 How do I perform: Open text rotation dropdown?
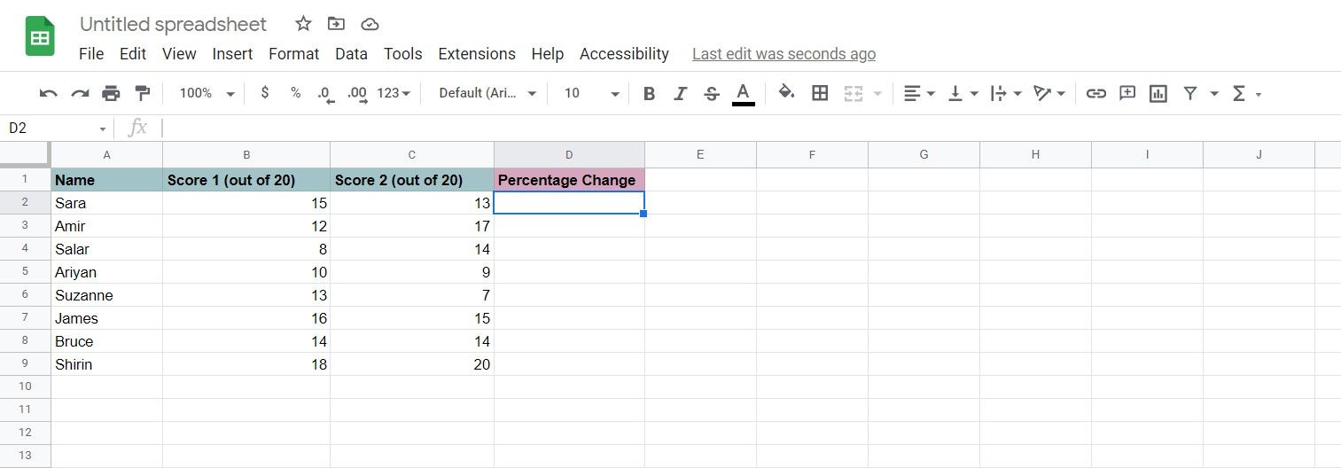point(1049,93)
